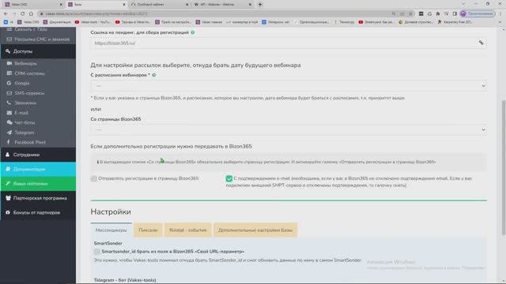
Task: Show hidden bookmarks overflow chevron
Action: click(500, 22)
